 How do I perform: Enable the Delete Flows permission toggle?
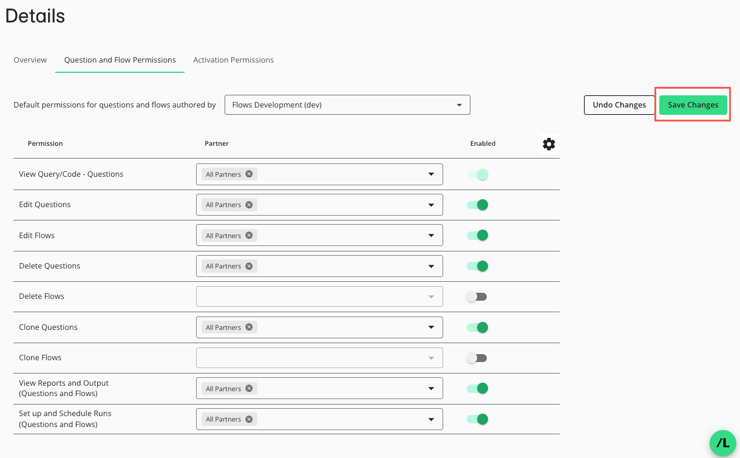click(x=477, y=296)
